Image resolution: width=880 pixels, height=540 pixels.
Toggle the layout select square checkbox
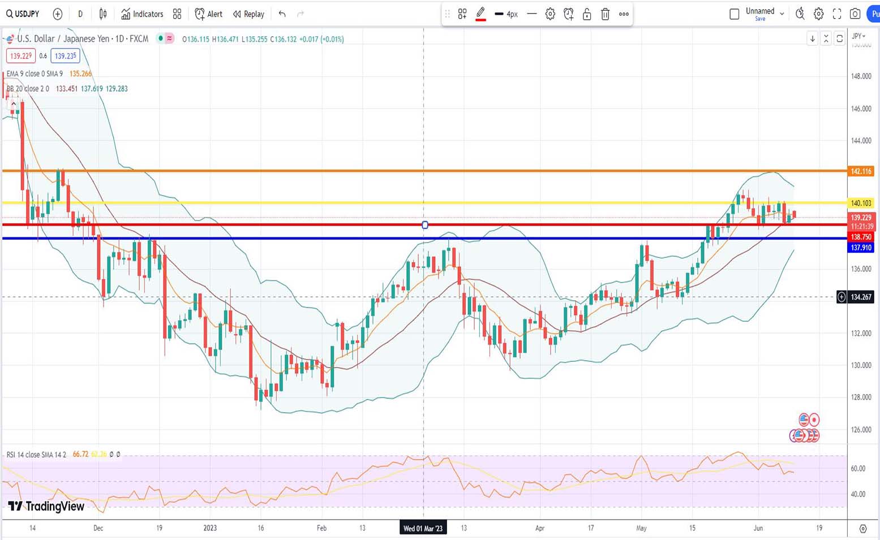(x=734, y=14)
